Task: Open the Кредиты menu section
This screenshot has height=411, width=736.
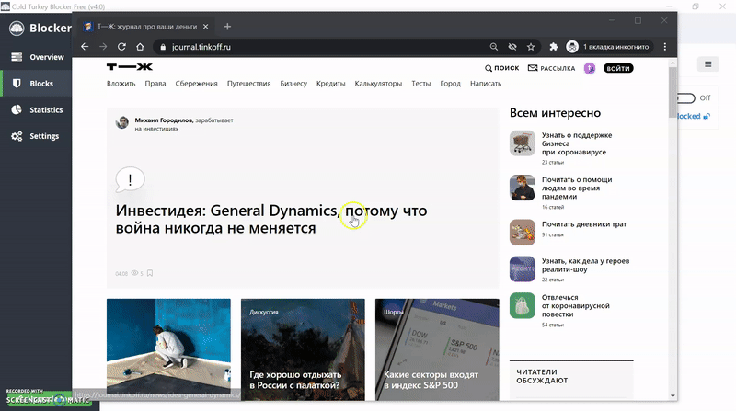Action: 330,84
